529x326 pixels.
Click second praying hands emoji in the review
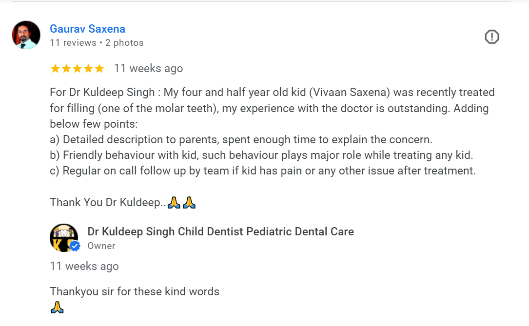click(x=189, y=203)
